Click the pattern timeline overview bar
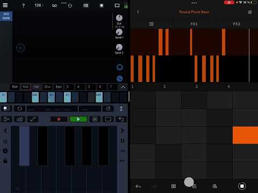The width and height of the screenshot is (258, 193). pyautogui.click(x=64, y=108)
